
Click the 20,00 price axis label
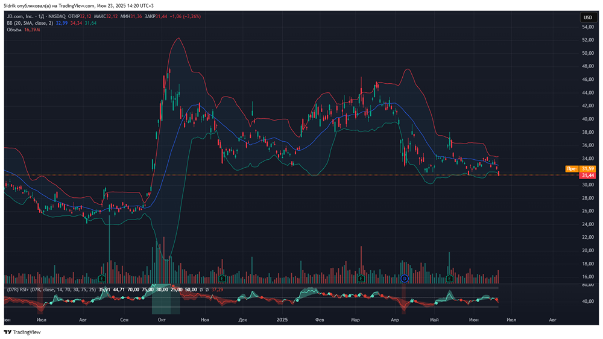tap(588, 250)
